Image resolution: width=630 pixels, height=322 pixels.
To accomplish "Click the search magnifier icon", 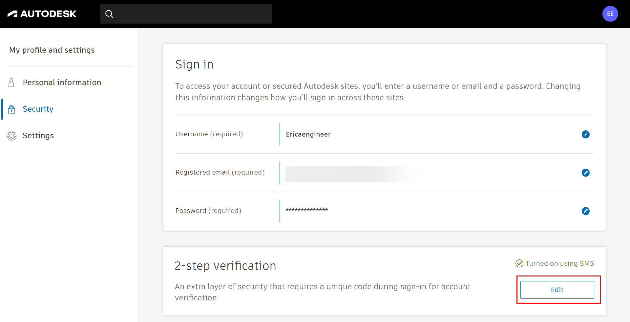I will [109, 14].
